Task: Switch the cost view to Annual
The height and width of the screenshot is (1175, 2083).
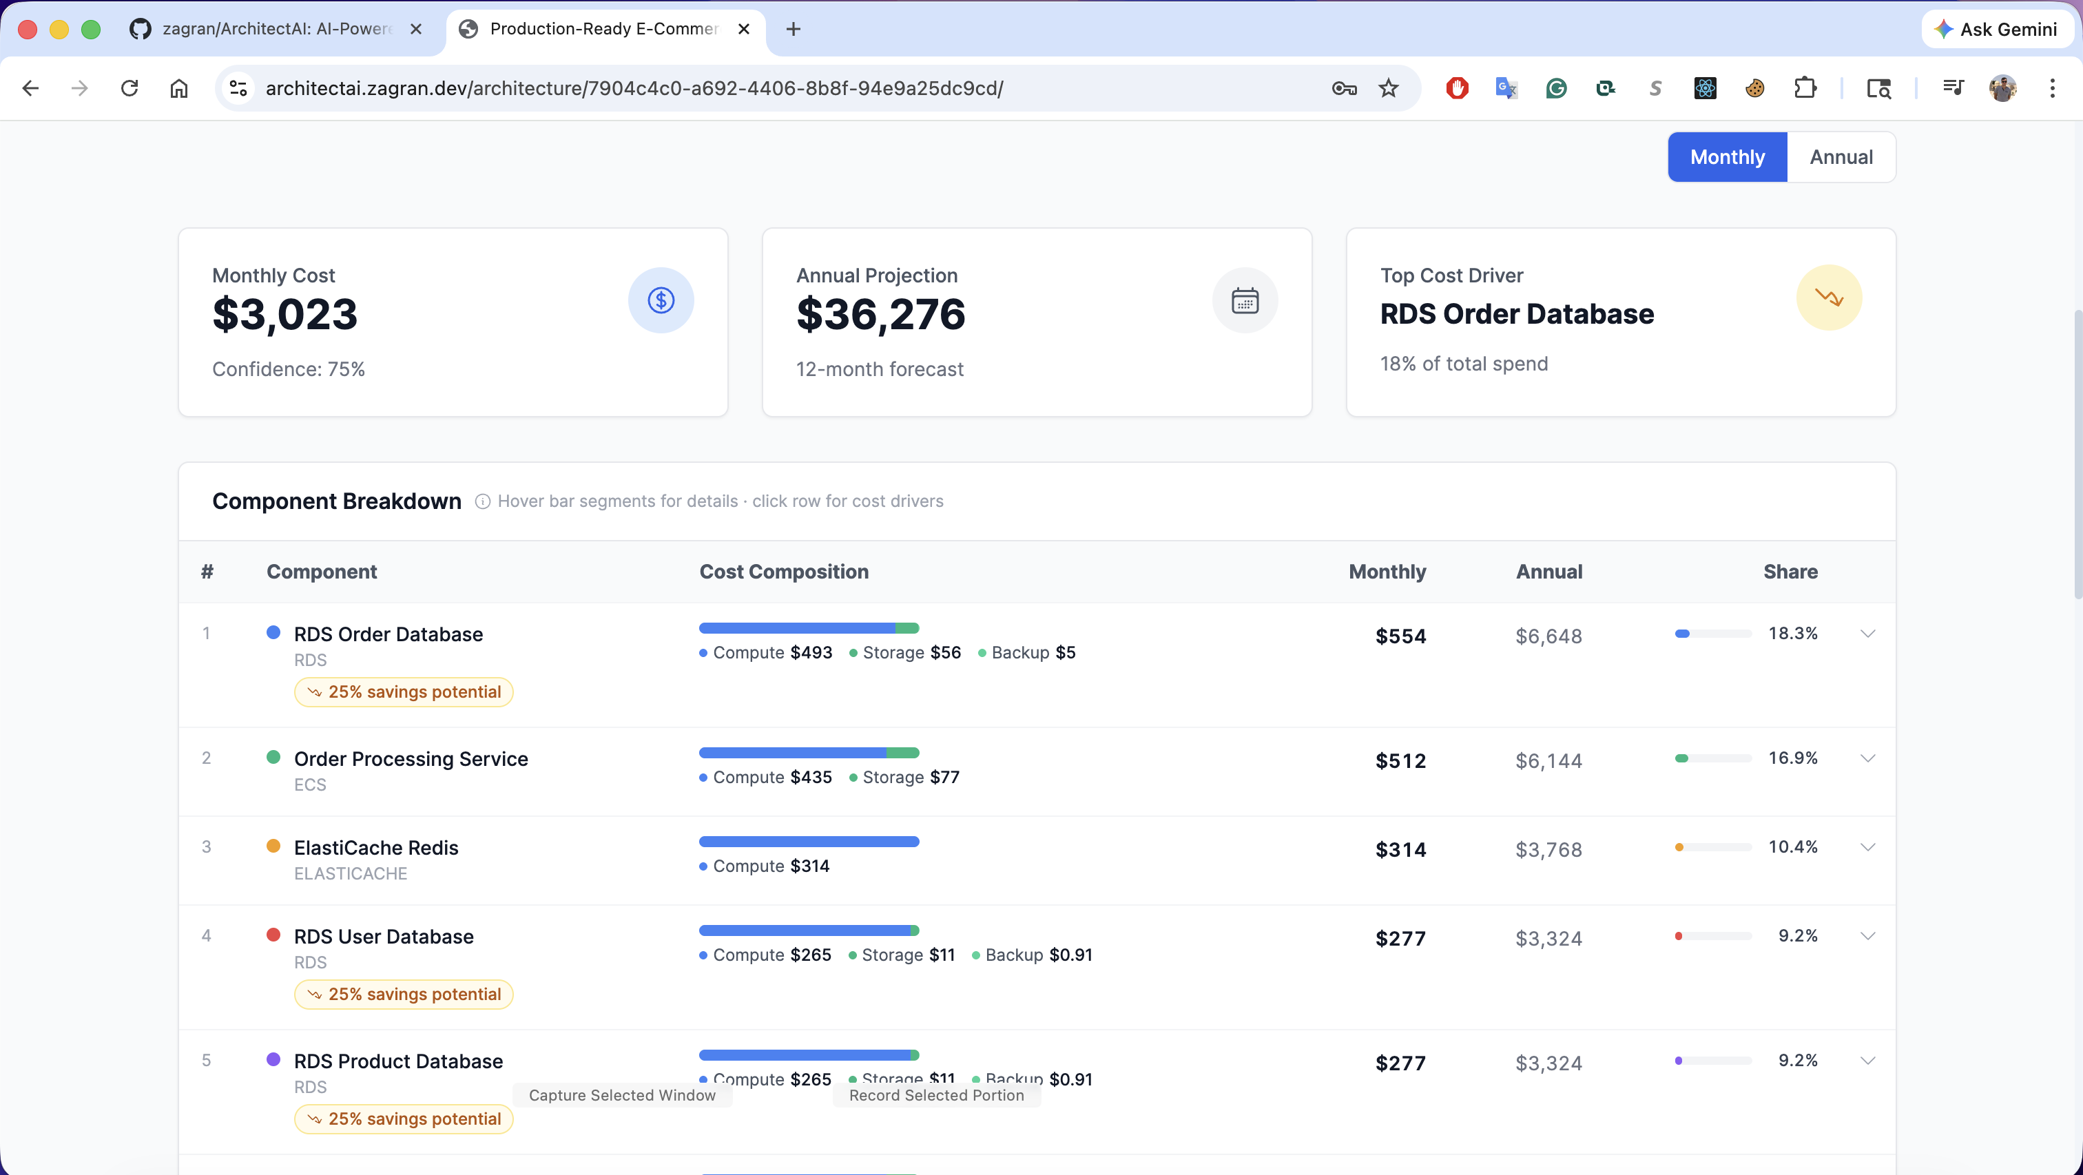Action: point(1841,157)
